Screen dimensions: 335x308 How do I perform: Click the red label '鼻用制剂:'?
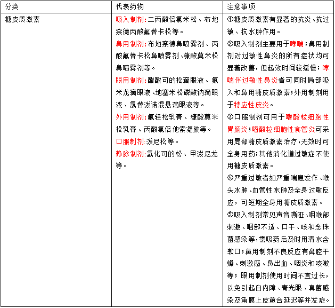point(131,44)
